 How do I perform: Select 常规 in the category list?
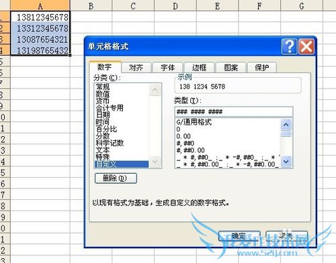(122, 87)
